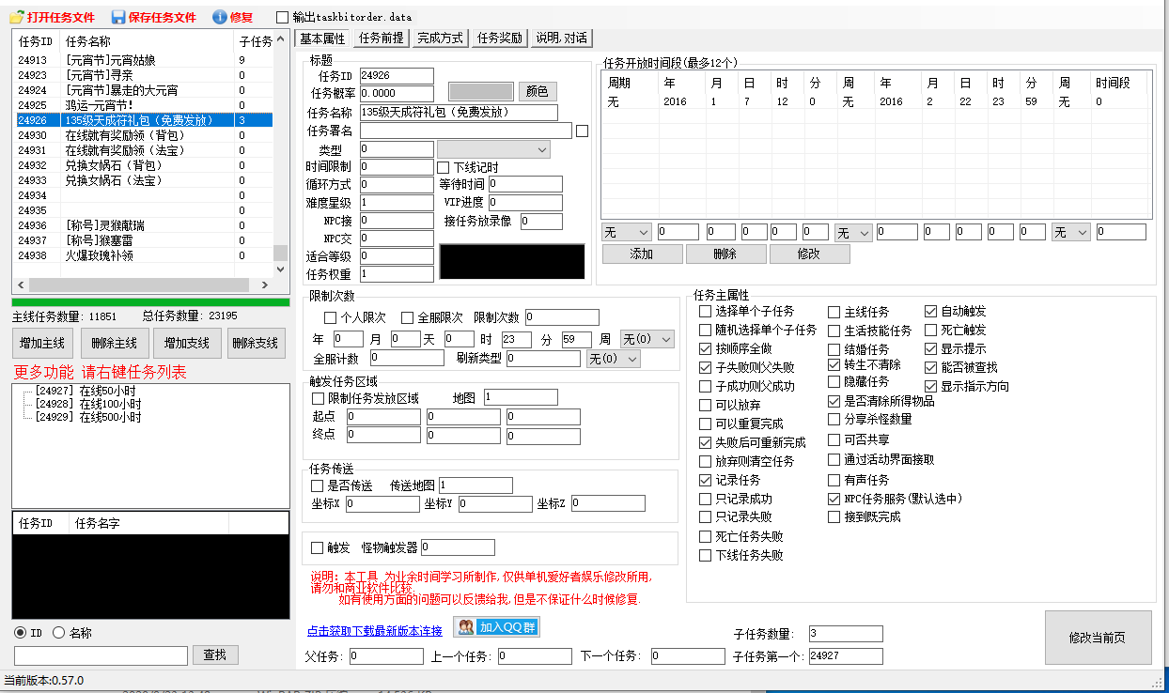
Task: Check the 全服限次 option
Action: click(407, 317)
